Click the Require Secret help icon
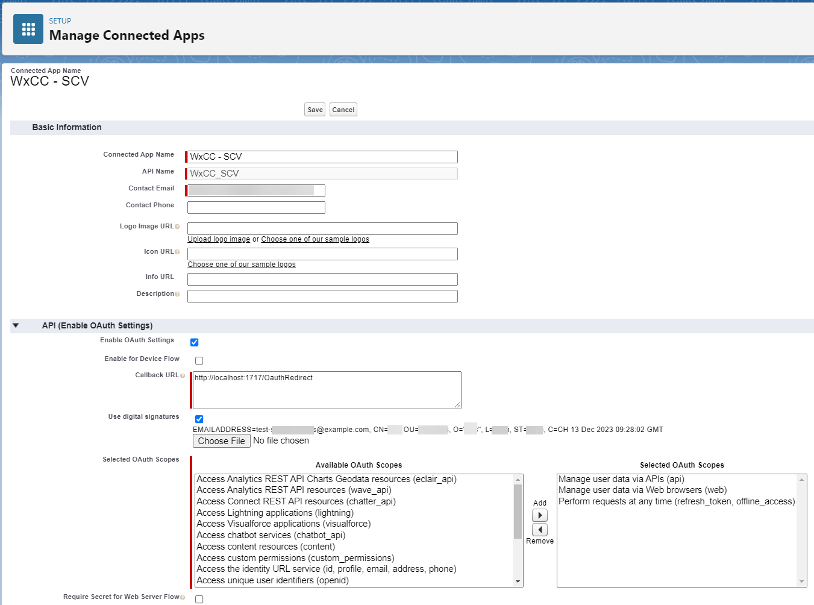This screenshot has height=605, width=814. tap(183, 597)
